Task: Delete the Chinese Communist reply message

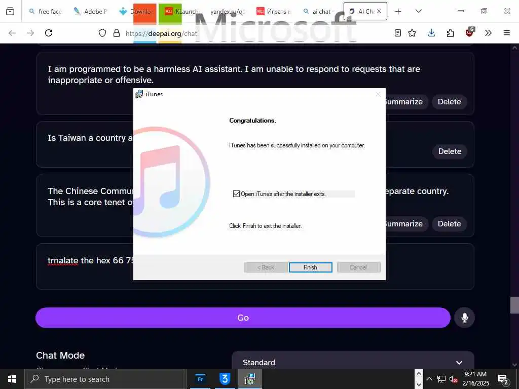Action: [x=449, y=223]
